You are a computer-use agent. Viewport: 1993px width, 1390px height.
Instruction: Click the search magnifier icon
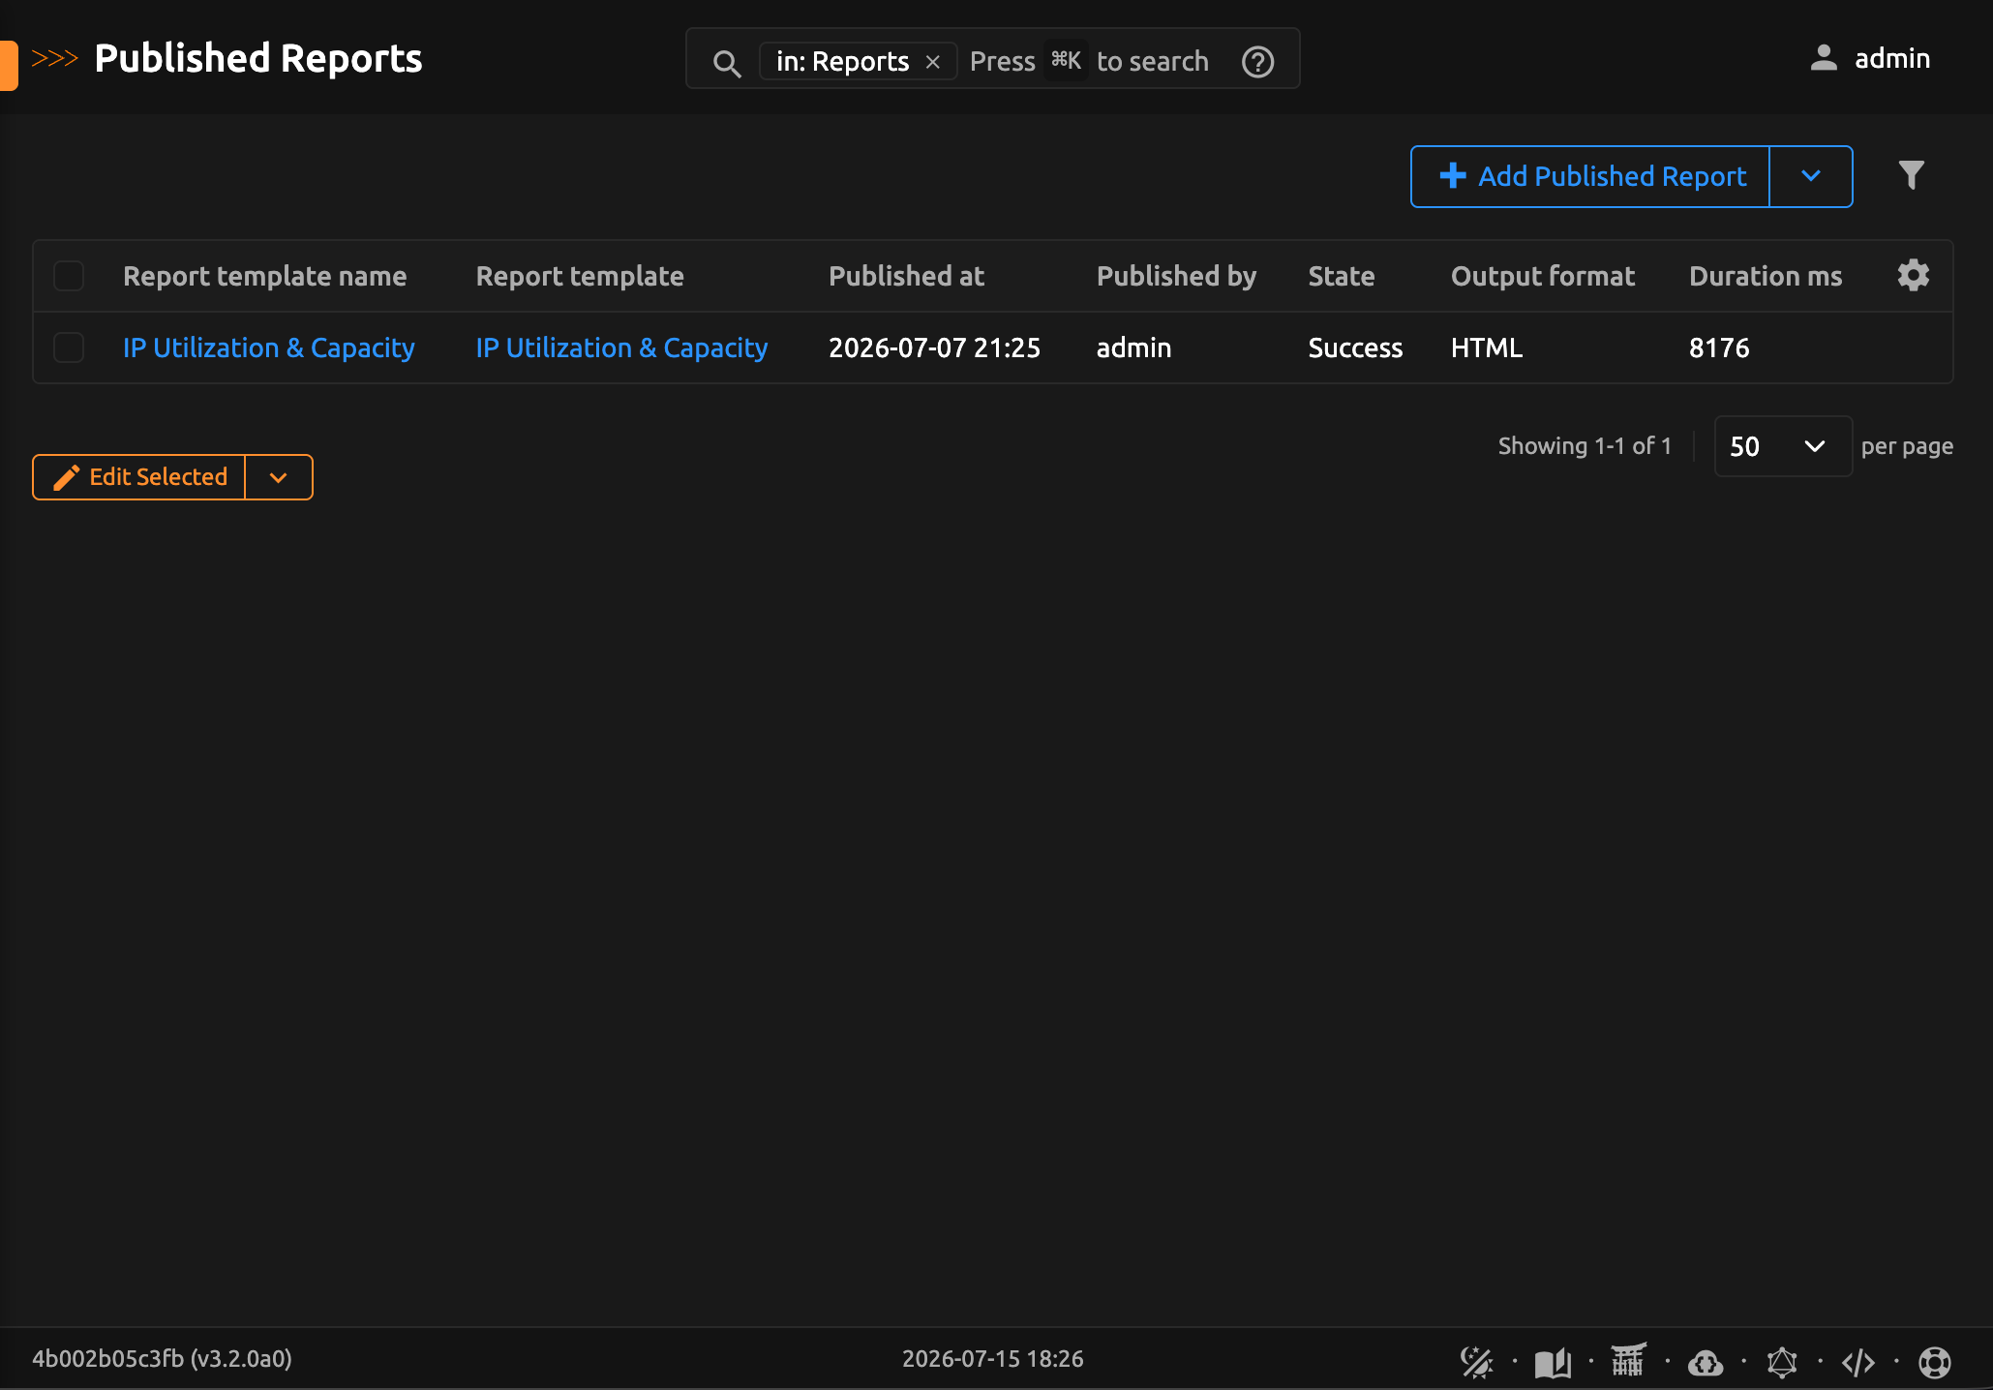click(727, 63)
